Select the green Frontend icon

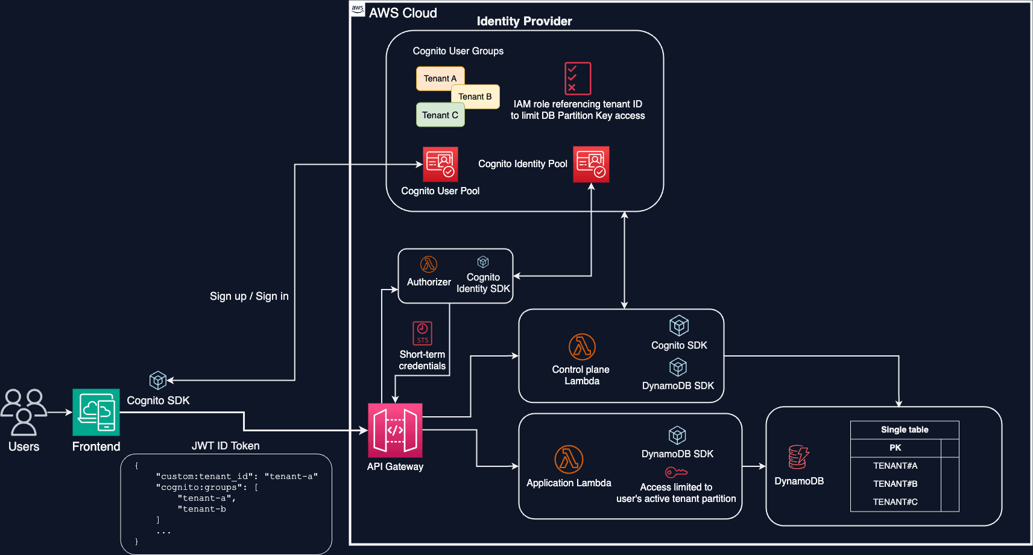click(96, 412)
